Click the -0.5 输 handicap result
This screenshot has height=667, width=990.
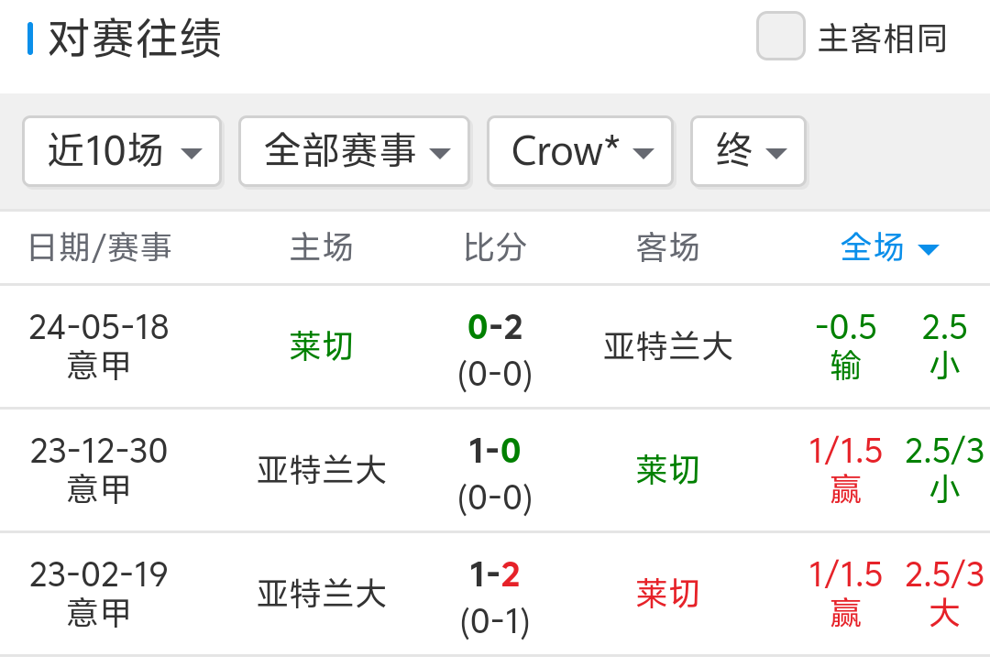click(845, 346)
